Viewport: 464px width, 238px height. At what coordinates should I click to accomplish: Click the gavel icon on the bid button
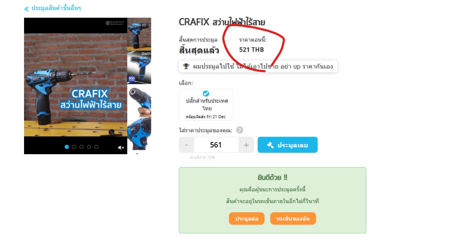point(270,145)
